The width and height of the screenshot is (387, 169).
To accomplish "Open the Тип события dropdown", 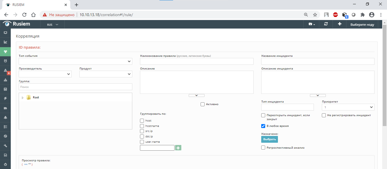I will coord(75,61).
